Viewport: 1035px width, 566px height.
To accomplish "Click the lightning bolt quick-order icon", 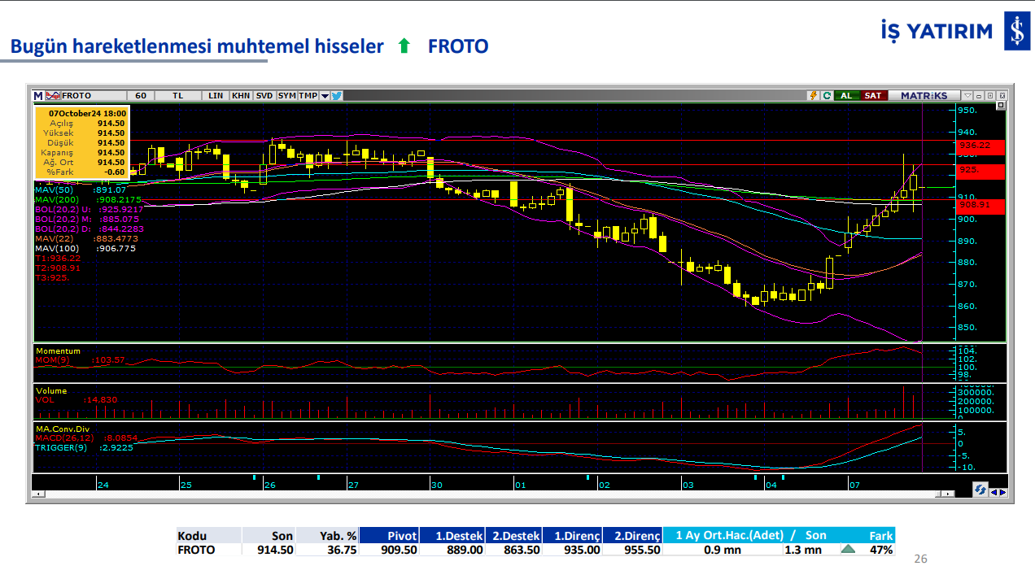I will tap(813, 95).
